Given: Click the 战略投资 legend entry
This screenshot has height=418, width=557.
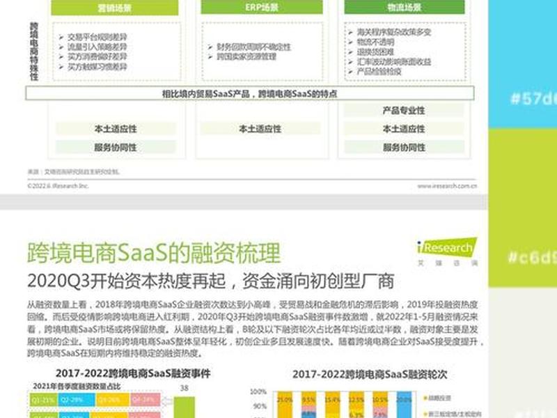Looking at the screenshot, I should point(438,398).
